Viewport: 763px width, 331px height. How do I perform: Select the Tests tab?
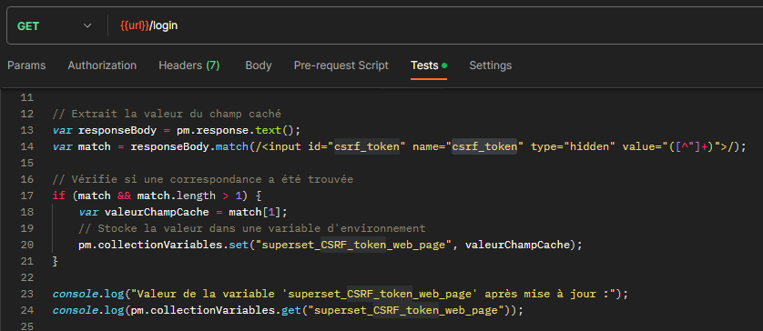[429, 65]
